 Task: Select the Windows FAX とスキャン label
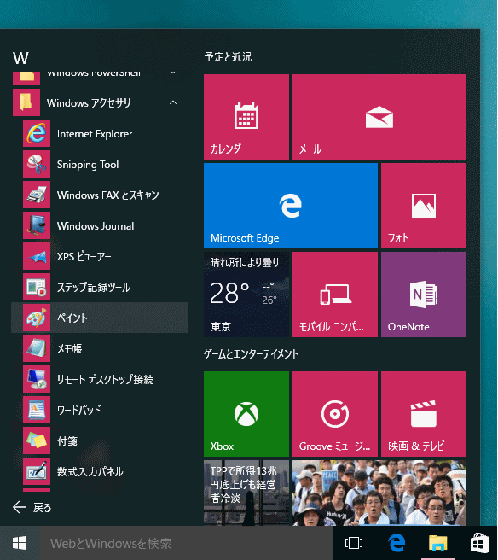(108, 195)
